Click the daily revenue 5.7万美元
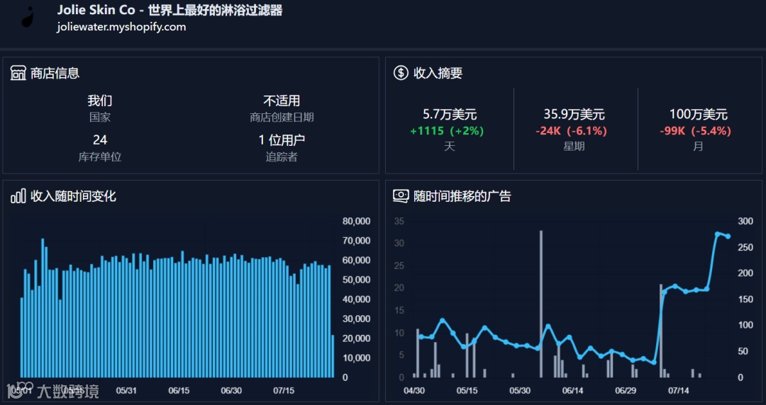 coord(450,115)
